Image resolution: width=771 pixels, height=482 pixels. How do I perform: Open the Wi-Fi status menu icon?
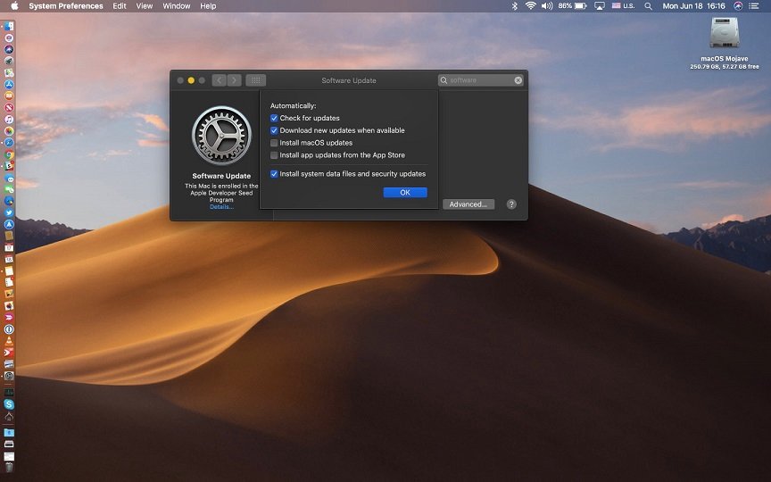pos(530,6)
